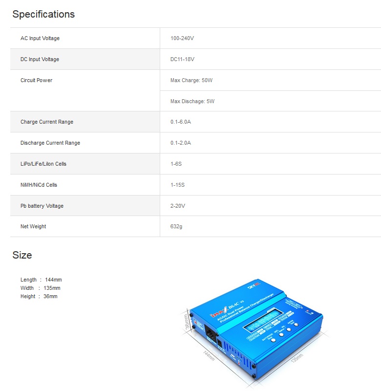Select the 'AC Input Voltage' label
Image resolution: width=381 pixels, height=392 pixels.
click(40, 38)
